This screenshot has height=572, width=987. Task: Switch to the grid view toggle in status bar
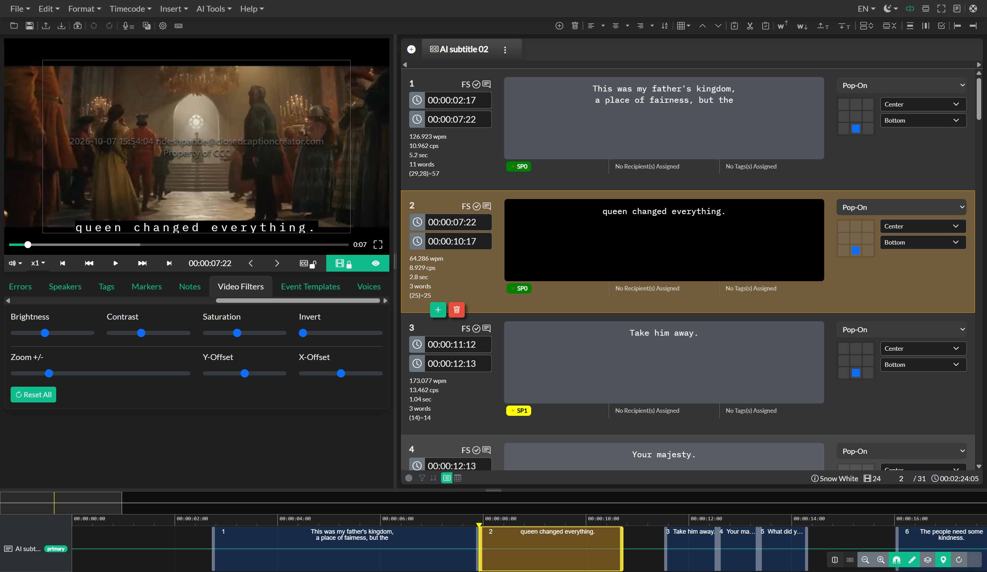(458, 478)
